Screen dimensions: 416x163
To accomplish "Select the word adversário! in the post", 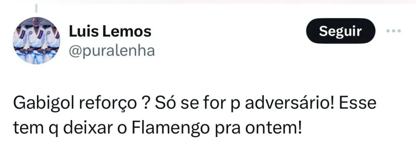I will 289,103.
